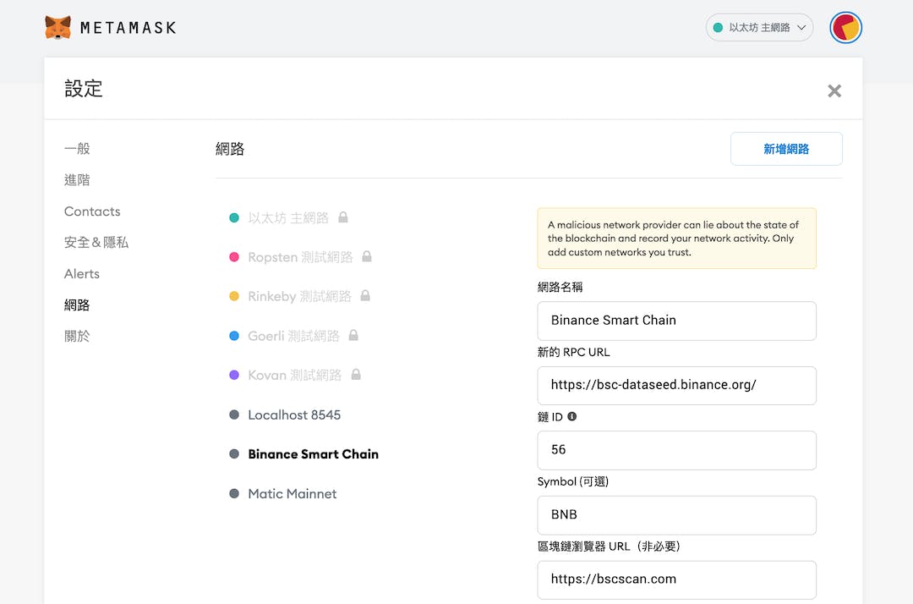Click the malicious network provider warning text
The height and width of the screenshot is (604, 913).
click(x=673, y=239)
